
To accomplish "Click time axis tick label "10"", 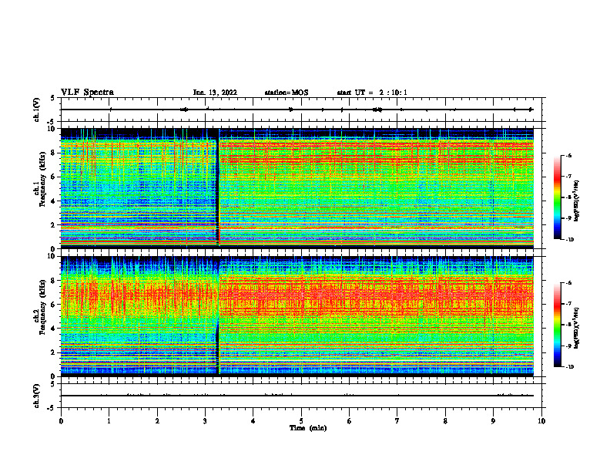I will click(541, 421).
